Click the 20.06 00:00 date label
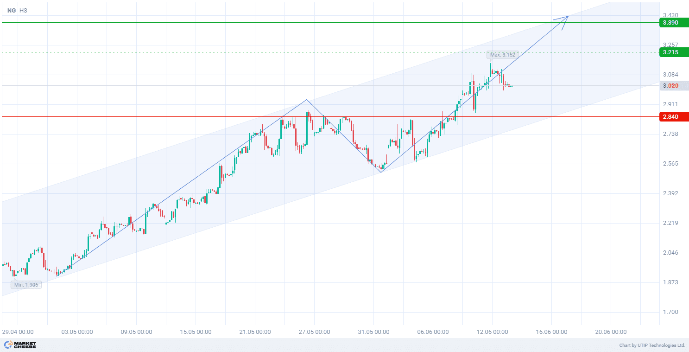 pyautogui.click(x=611, y=332)
